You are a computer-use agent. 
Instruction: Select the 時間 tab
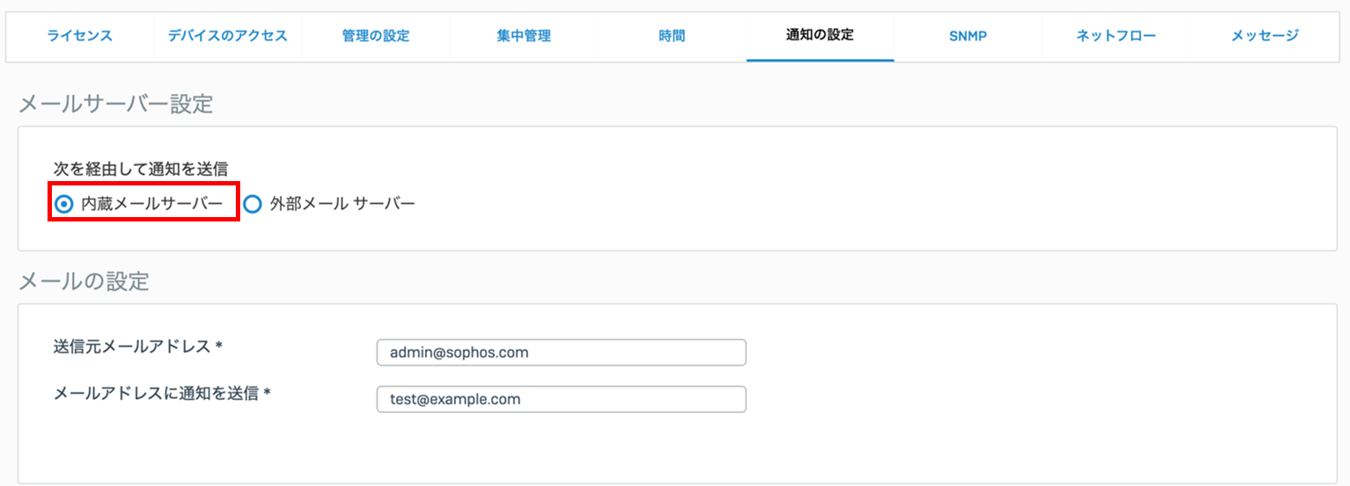point(671,36)
